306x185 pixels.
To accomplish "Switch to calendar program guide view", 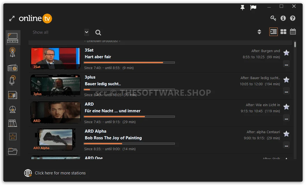I will tap(293, 31).
